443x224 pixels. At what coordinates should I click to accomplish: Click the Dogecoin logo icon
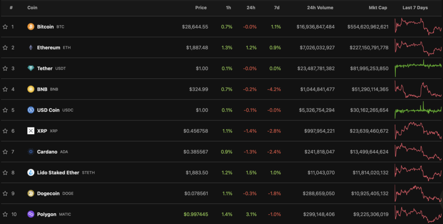pyautogui.click(x=31, y=193)
